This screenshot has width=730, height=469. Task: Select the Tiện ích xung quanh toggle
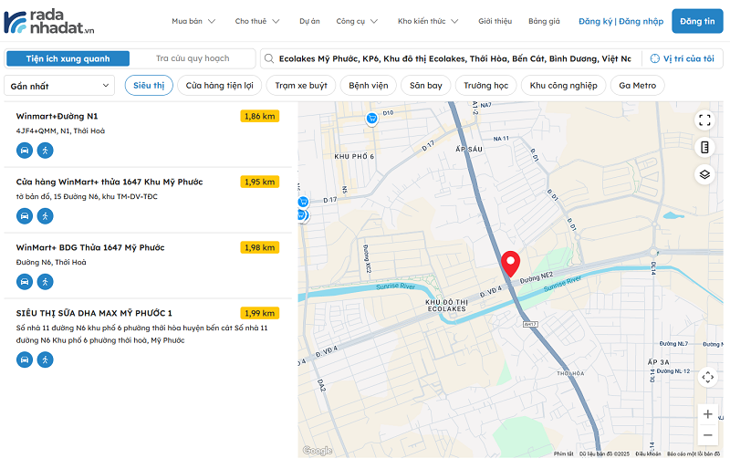point(68,58)
